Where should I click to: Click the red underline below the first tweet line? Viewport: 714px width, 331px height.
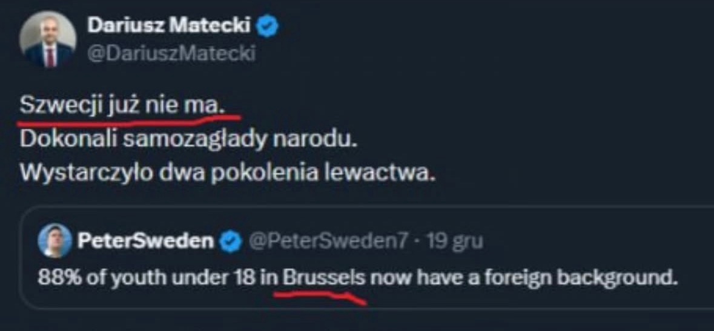(128, 117)
